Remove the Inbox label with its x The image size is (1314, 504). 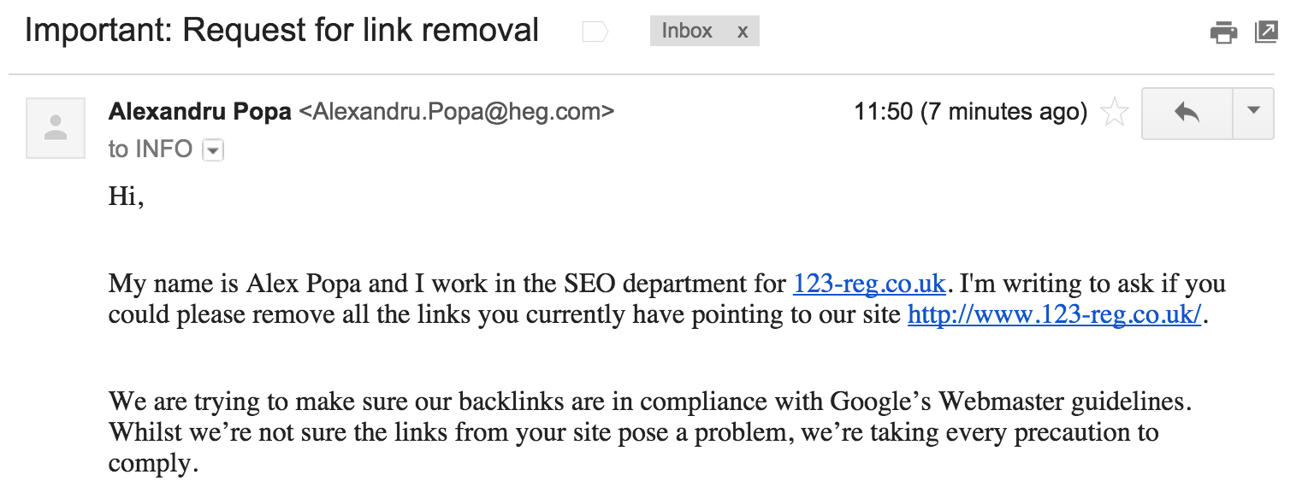click(x=743, y=32)
